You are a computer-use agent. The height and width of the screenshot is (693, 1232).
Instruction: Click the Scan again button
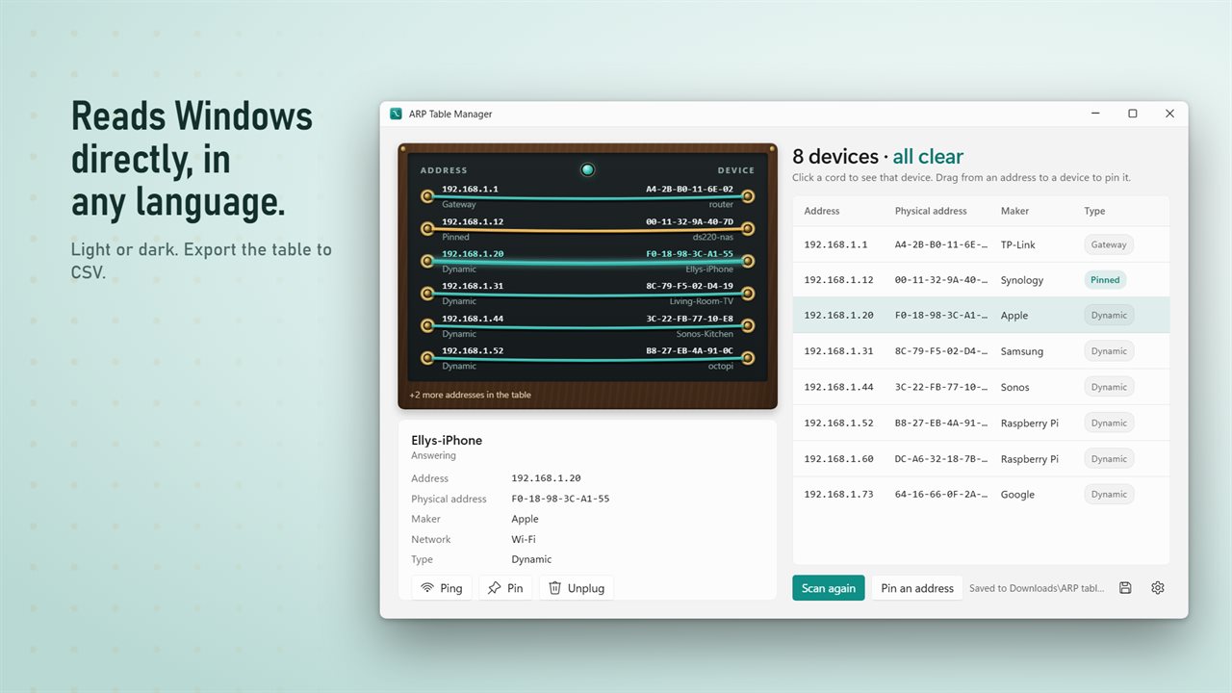[x=829, y=588]
